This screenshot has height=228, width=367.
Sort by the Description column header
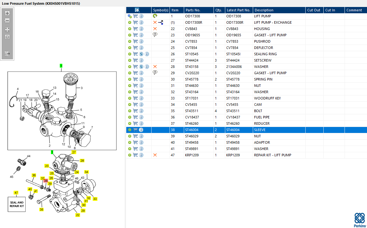point(279,10)
